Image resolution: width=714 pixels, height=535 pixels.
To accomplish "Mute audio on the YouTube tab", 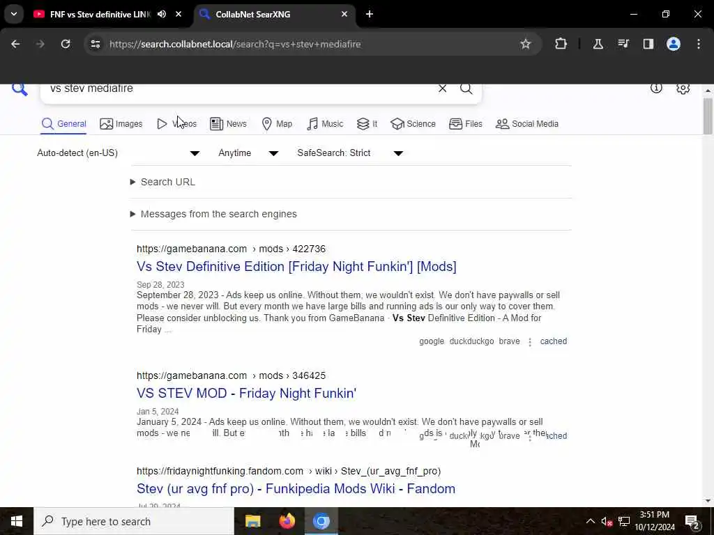I will point(162,14).
